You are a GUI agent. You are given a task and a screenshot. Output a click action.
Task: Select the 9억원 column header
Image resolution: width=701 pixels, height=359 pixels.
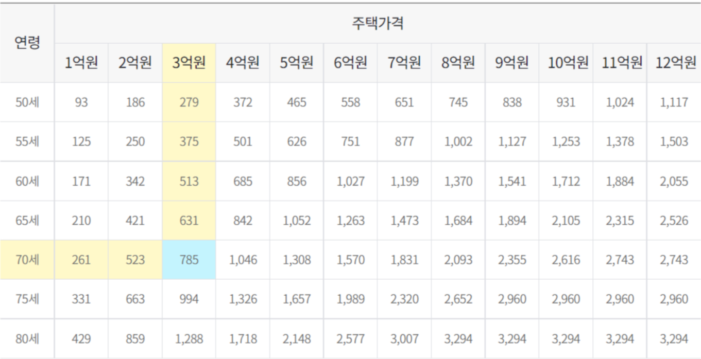tap(512, 63)
